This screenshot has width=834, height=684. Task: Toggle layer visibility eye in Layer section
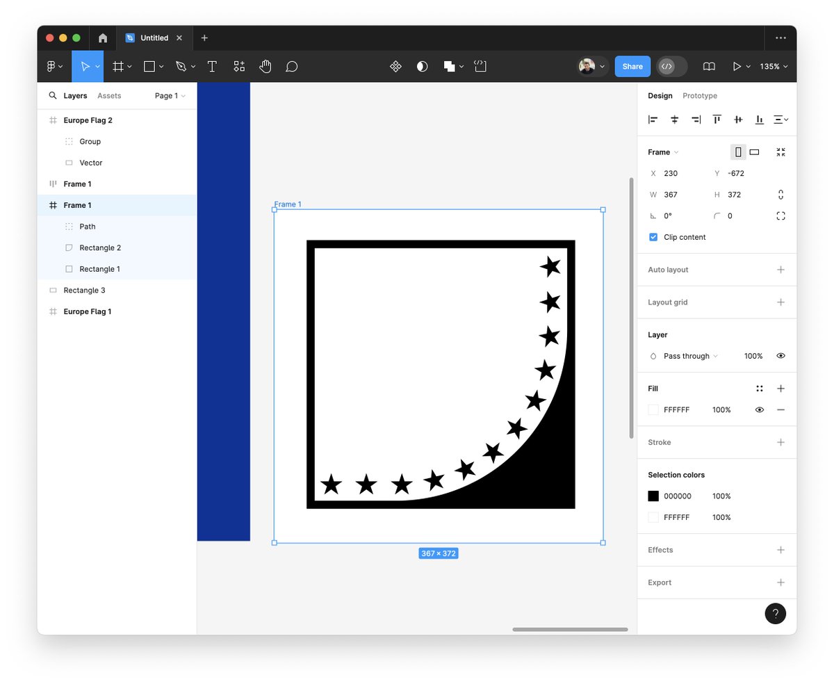tap(780, 356)
